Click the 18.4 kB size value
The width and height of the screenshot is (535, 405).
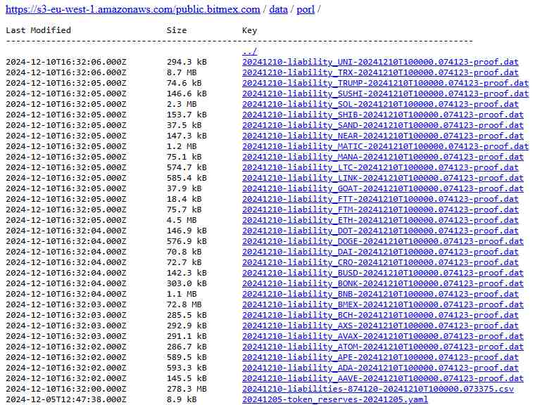[184, 200]
